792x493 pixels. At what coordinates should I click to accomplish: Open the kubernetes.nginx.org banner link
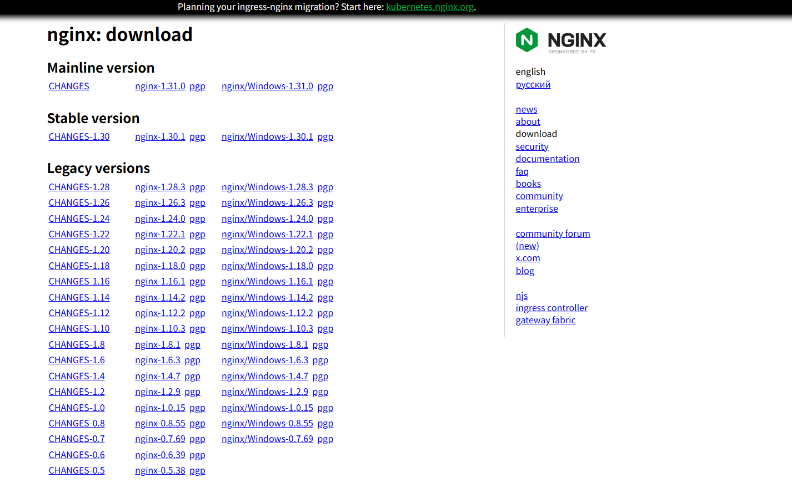coord(430,7)
